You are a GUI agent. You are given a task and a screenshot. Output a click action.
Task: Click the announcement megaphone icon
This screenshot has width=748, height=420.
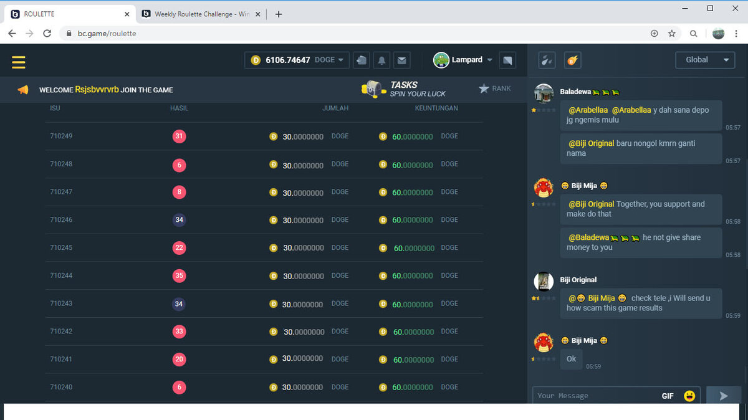coord(23,90)
